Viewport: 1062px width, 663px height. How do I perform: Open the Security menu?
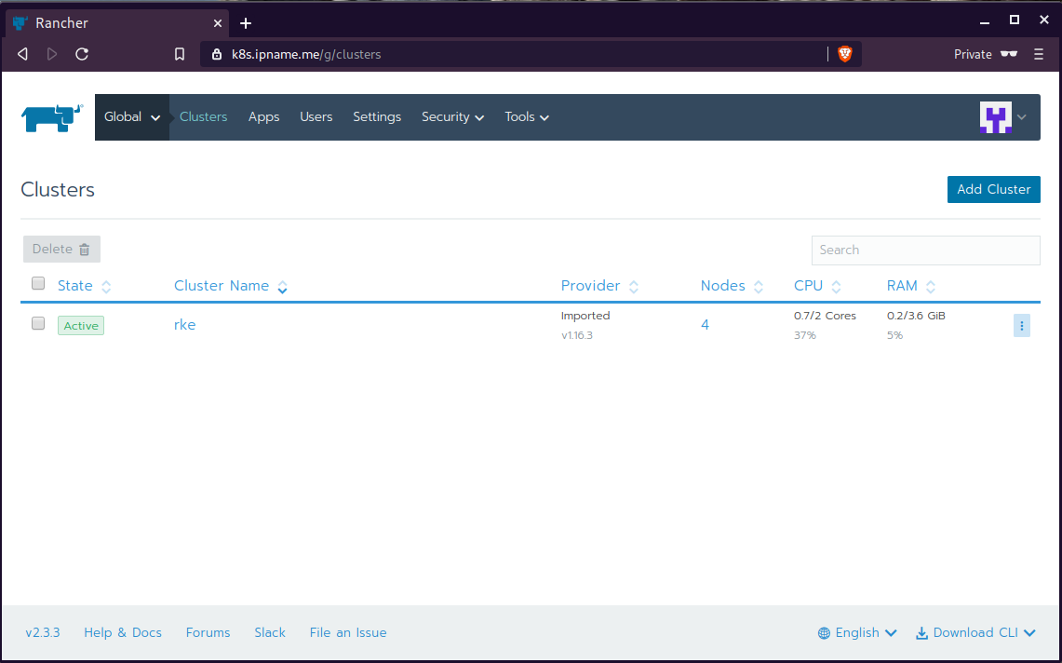click(x=452, y=117)
